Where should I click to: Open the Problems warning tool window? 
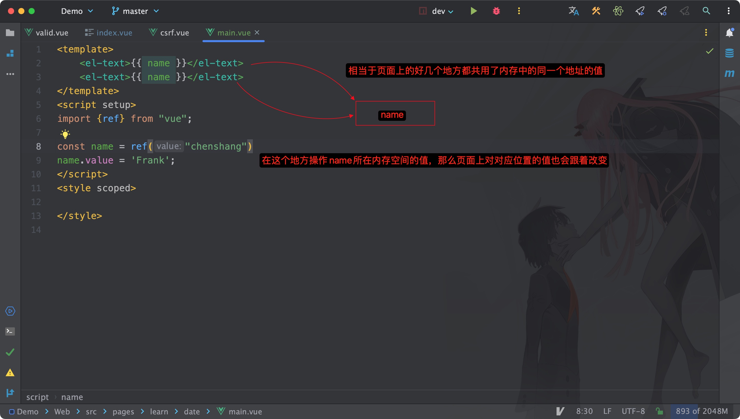[10, 373]
